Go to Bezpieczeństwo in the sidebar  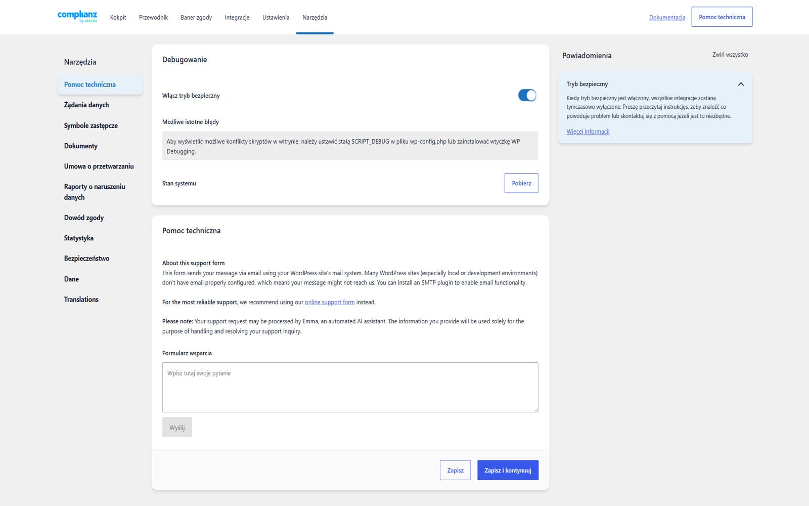86,258
